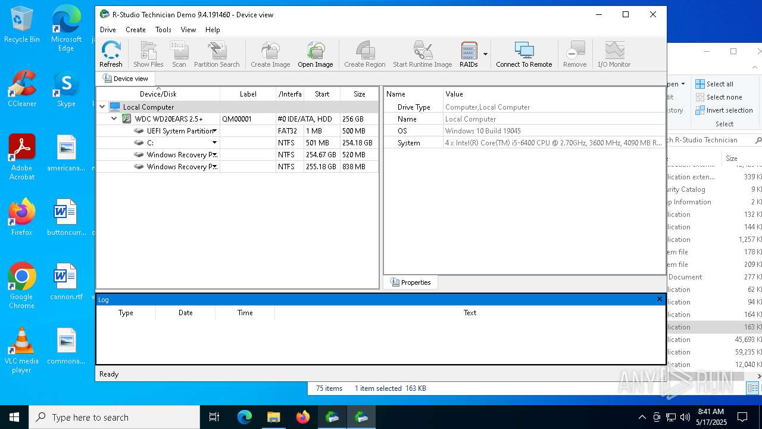Open the Create menu
This screenshot has height=429, width=762.
tap(136, 30)
